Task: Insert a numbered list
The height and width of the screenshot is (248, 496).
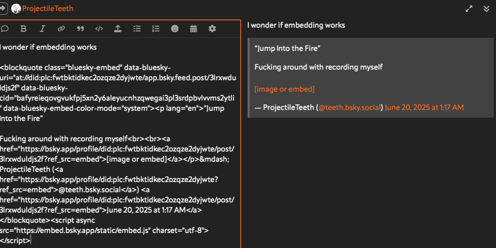Action: point(156,29)
